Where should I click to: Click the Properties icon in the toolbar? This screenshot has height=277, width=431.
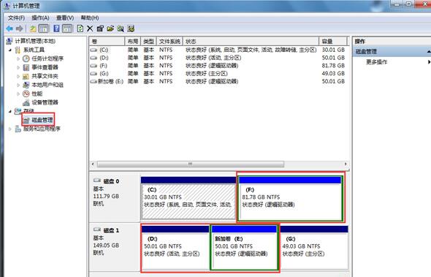coord(100,29)
